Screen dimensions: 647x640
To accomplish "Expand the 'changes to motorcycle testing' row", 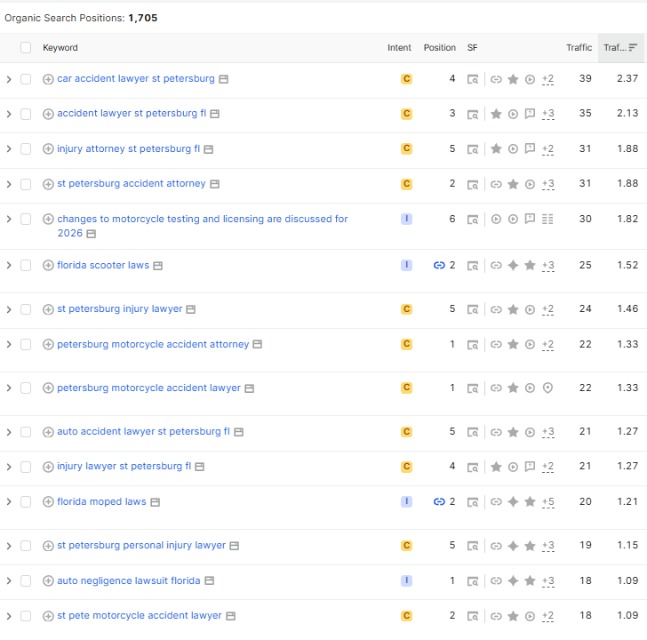I will pyautogui.click(x=9, y=219).
